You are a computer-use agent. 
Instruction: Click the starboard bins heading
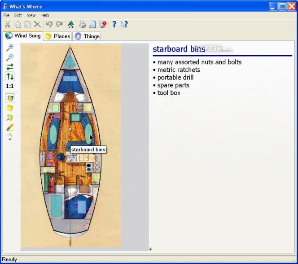pos(179,49)
